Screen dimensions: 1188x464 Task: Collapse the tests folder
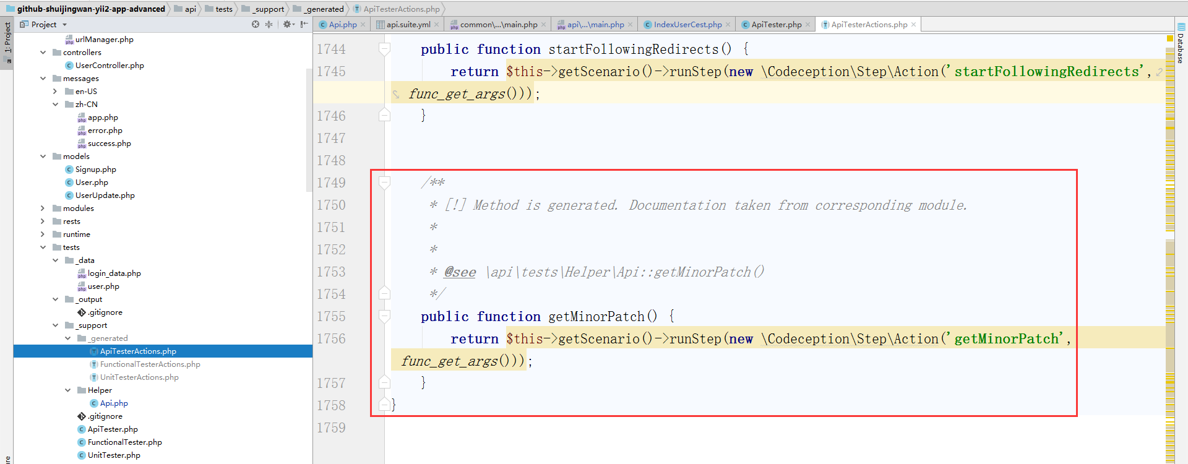point(43,247)
